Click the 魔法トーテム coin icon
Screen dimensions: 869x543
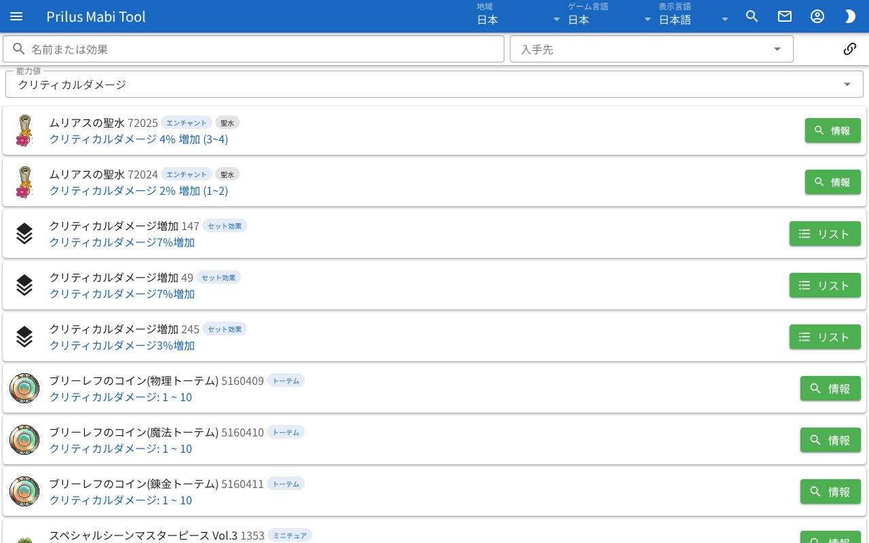24,440
